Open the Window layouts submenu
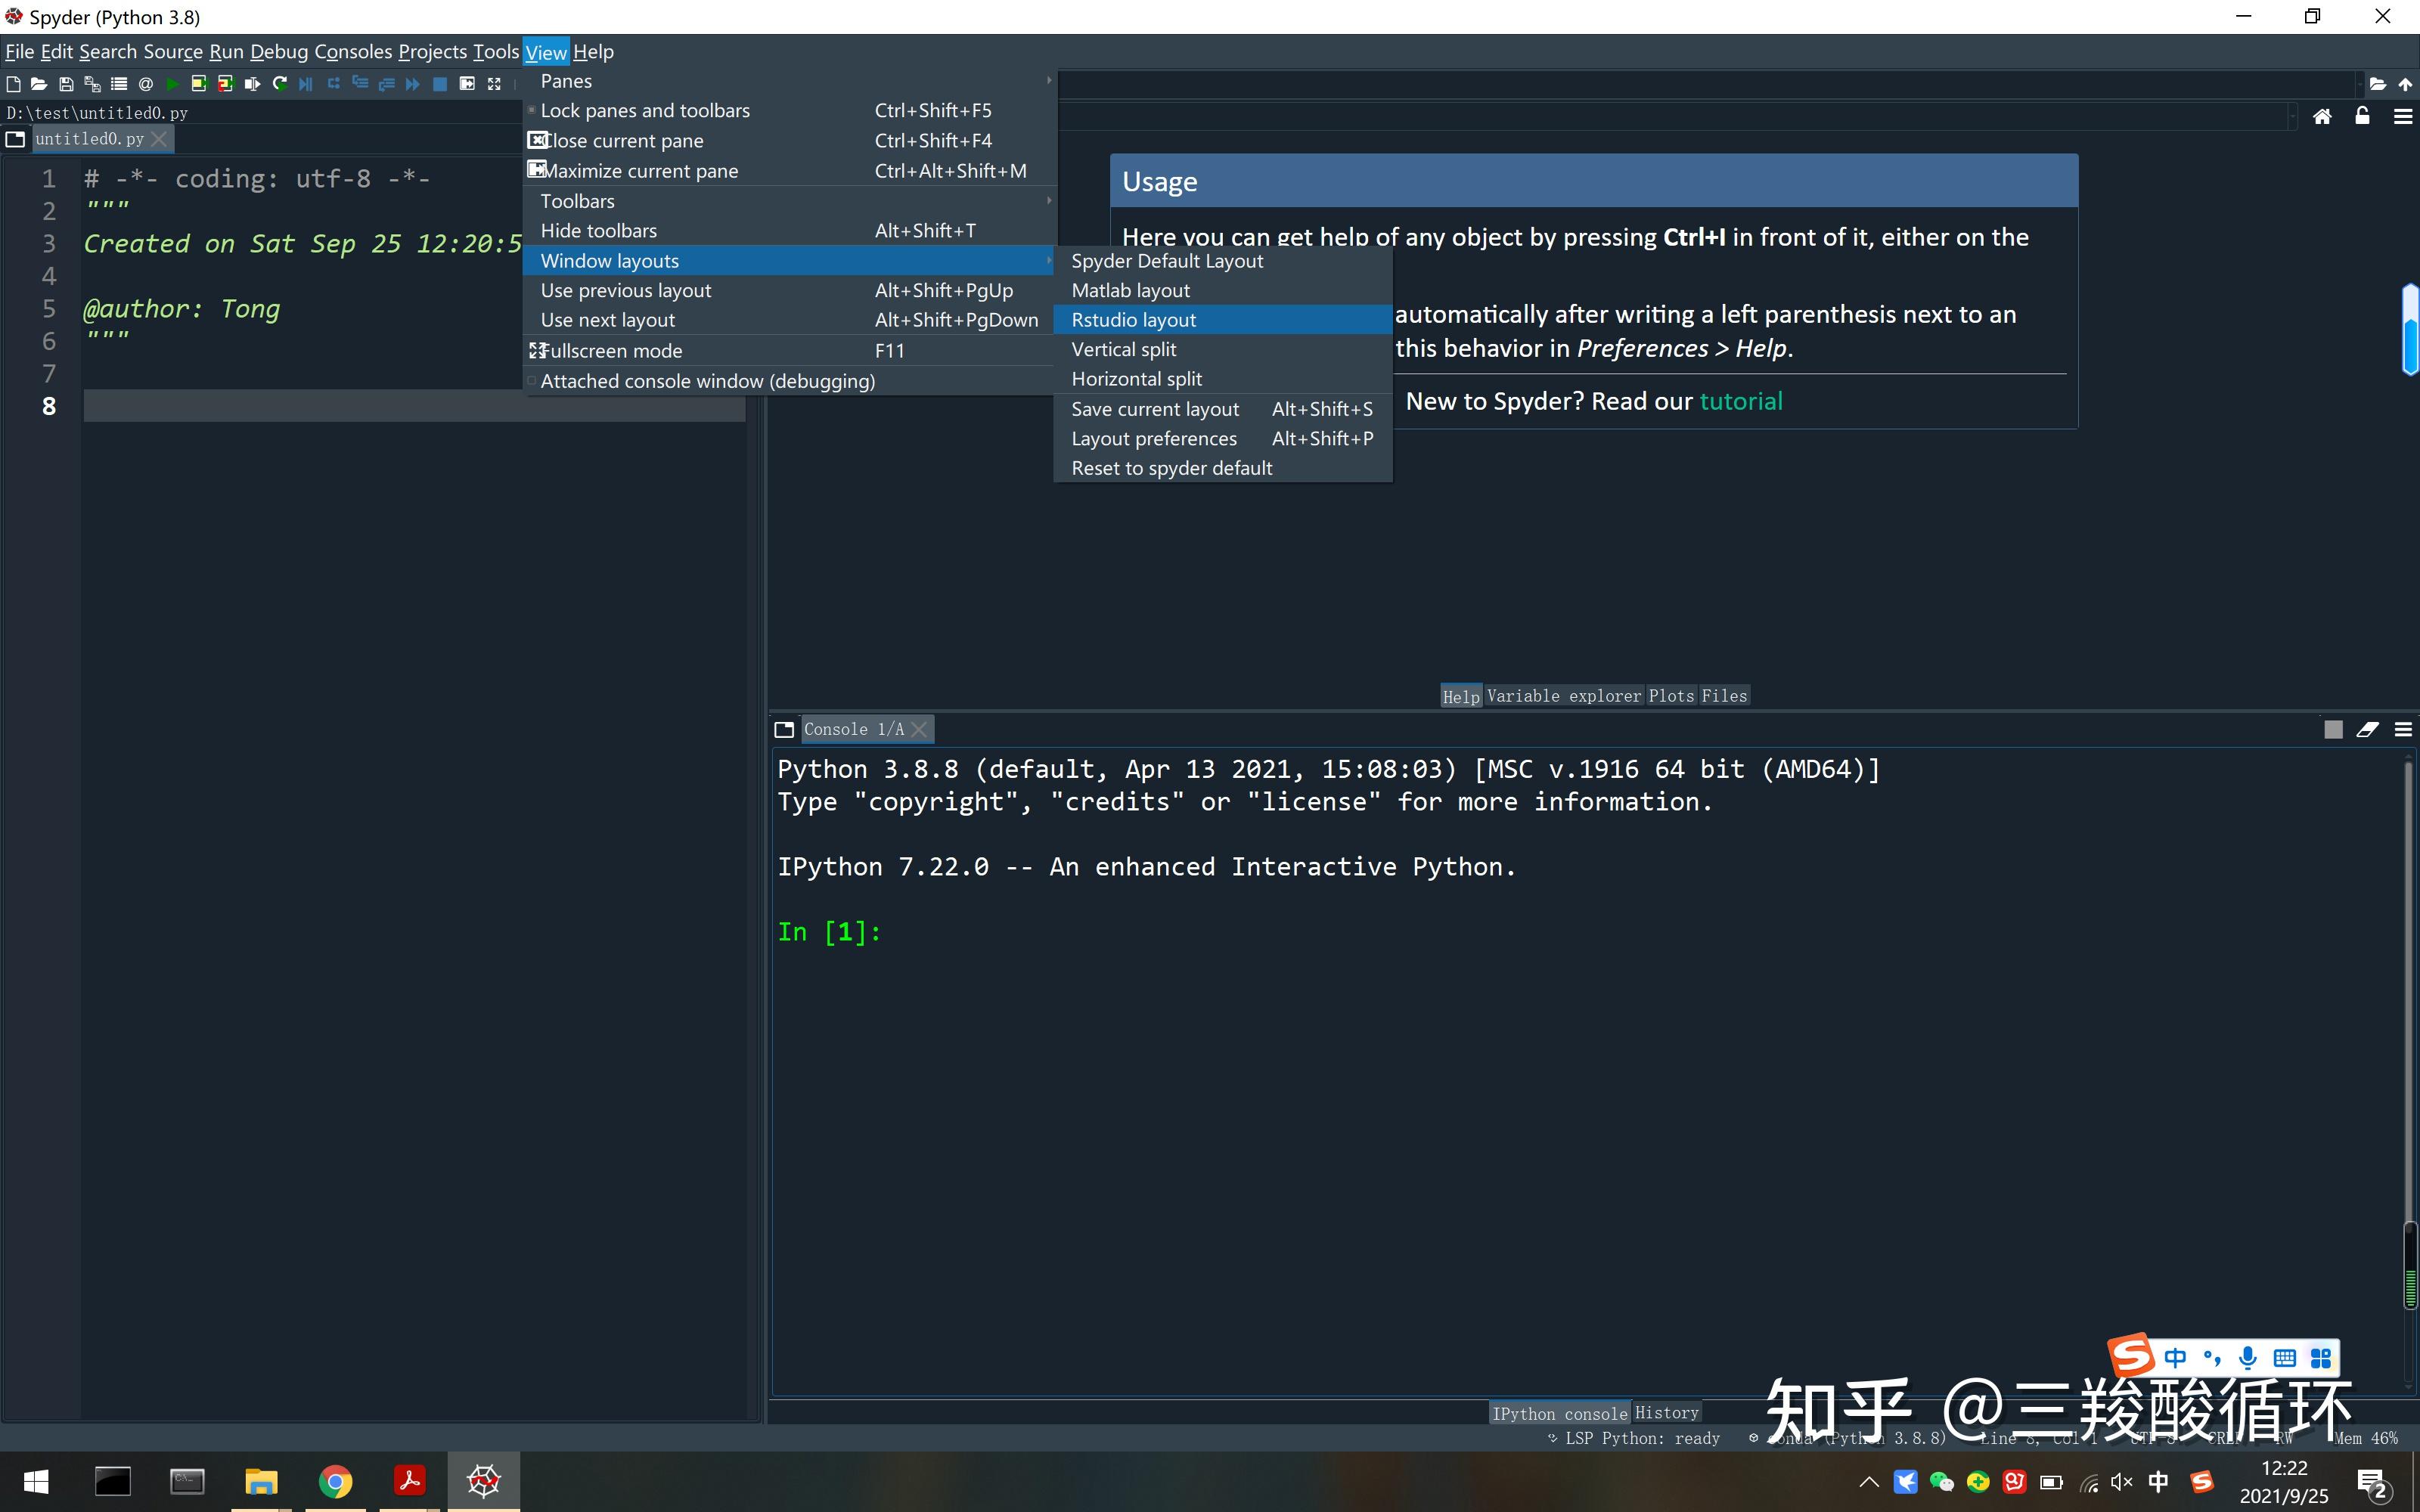This screenshot has width=2420, height=1512. coord(609,260)
